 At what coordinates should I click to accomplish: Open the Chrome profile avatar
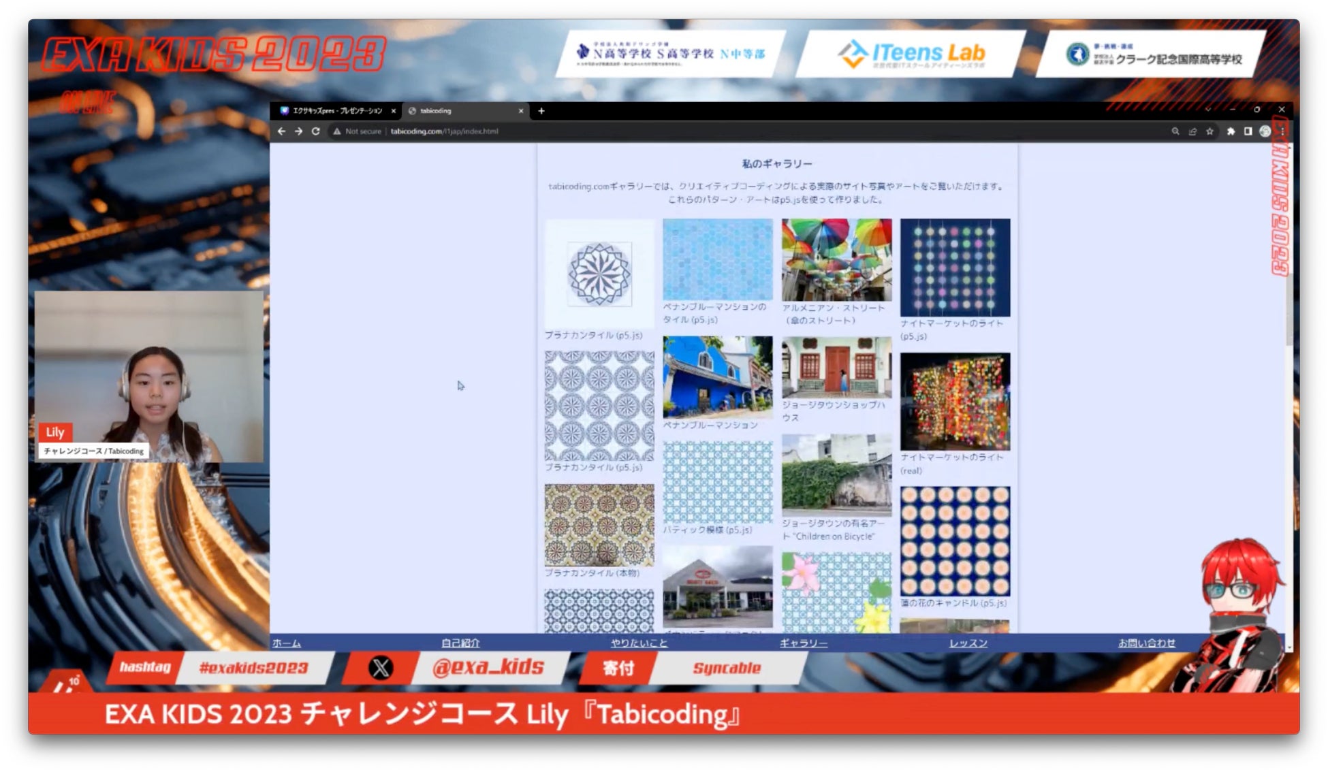pos(1265,131)
